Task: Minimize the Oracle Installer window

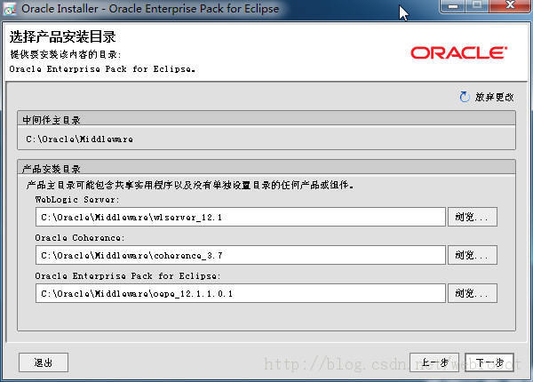Action: pos(453,6)
